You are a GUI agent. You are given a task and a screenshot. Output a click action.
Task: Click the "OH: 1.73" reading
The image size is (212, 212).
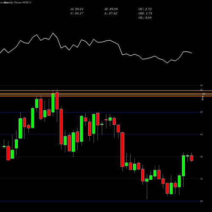145,14
